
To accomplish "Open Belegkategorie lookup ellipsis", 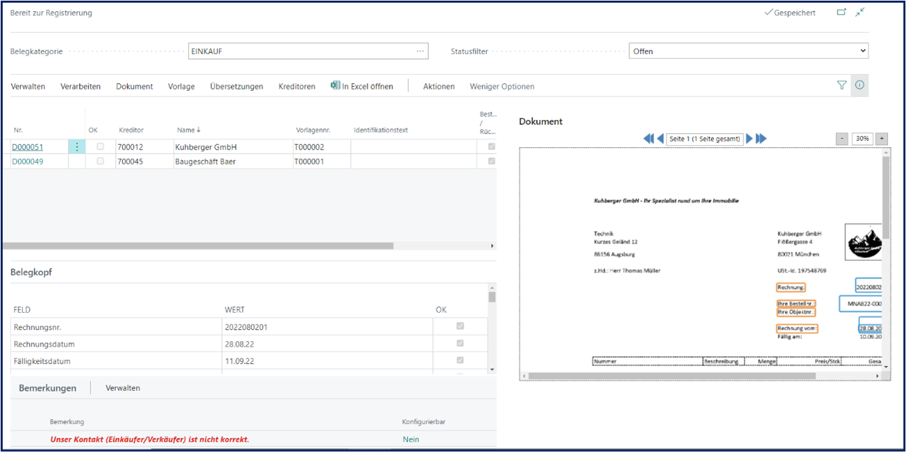I will 420,51.
